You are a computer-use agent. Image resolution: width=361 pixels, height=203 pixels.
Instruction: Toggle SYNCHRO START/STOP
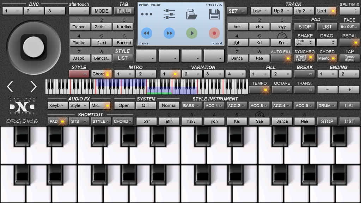tap(305, 58)
